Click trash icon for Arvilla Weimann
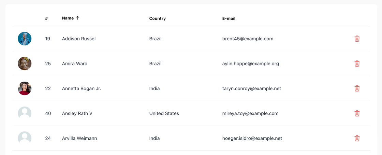This screenshot has height=155, width=382. click(357, 138)
